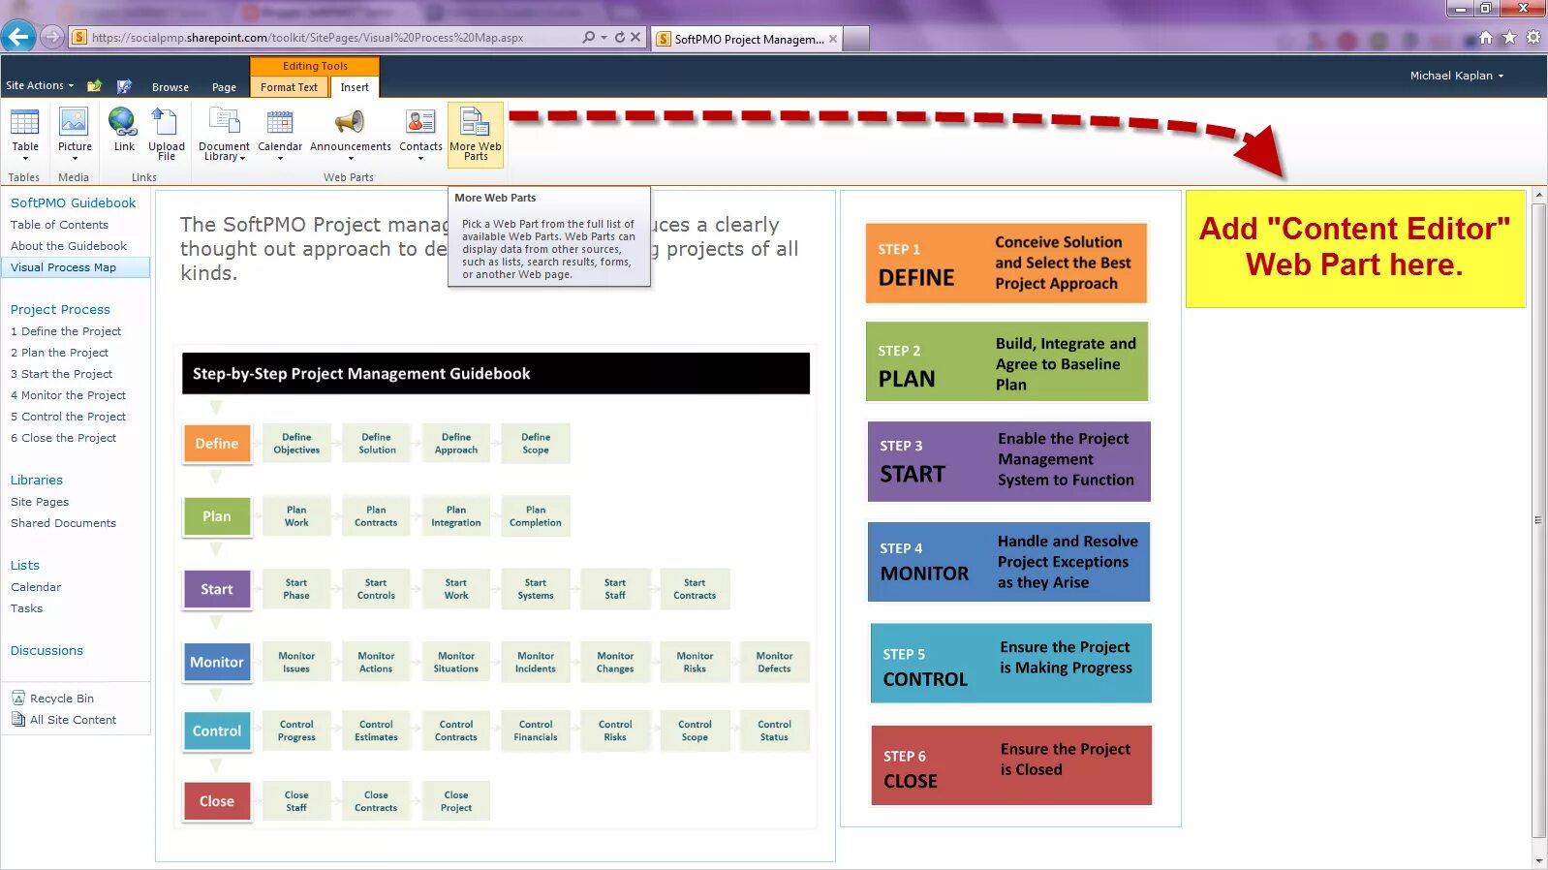1548x870 pixels.
Task: Click the Monitor Incidents step box
Action: (536, 662)
